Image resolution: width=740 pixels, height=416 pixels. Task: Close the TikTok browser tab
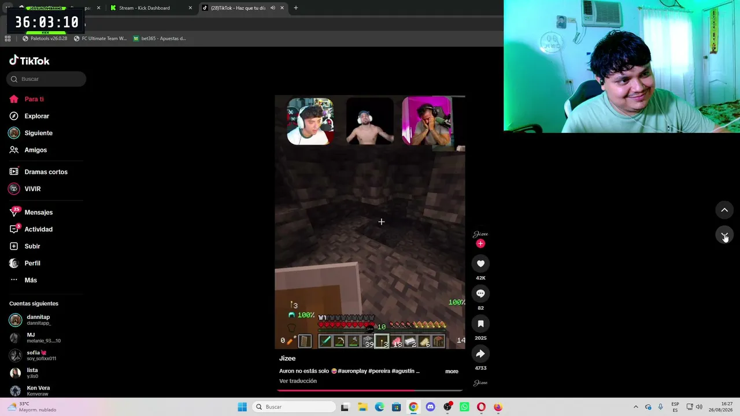282,8
